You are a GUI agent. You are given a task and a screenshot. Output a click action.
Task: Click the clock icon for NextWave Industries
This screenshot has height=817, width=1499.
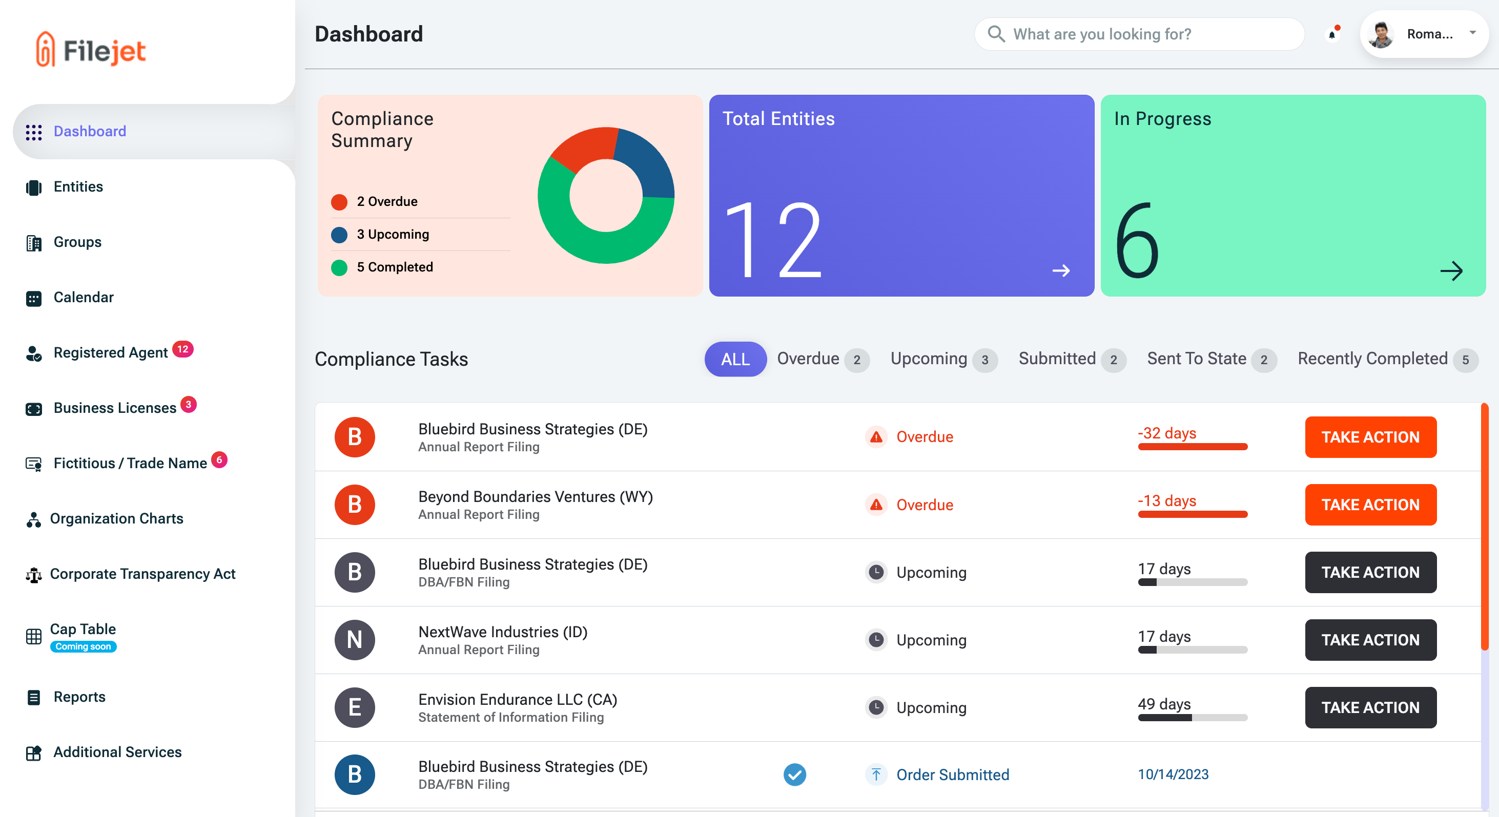click(x=876, y=640)
